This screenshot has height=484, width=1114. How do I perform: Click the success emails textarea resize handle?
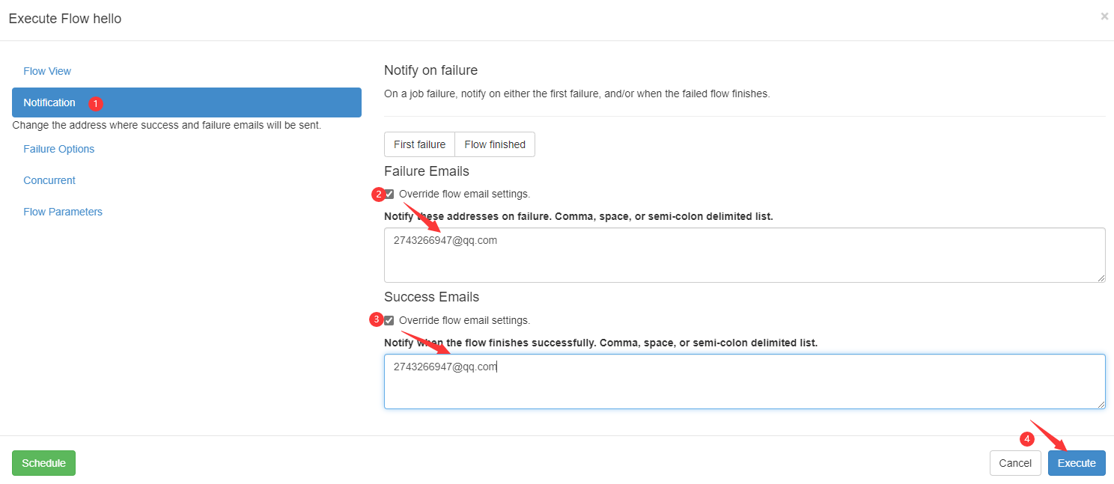tap(1101, 404)
